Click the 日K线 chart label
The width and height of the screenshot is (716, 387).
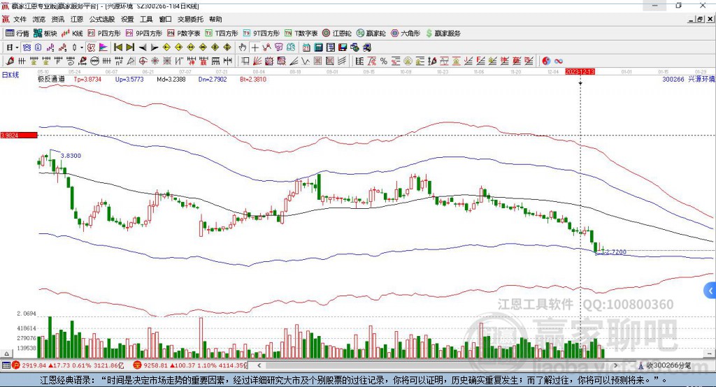pyautogui.click(x=10, y=75)
